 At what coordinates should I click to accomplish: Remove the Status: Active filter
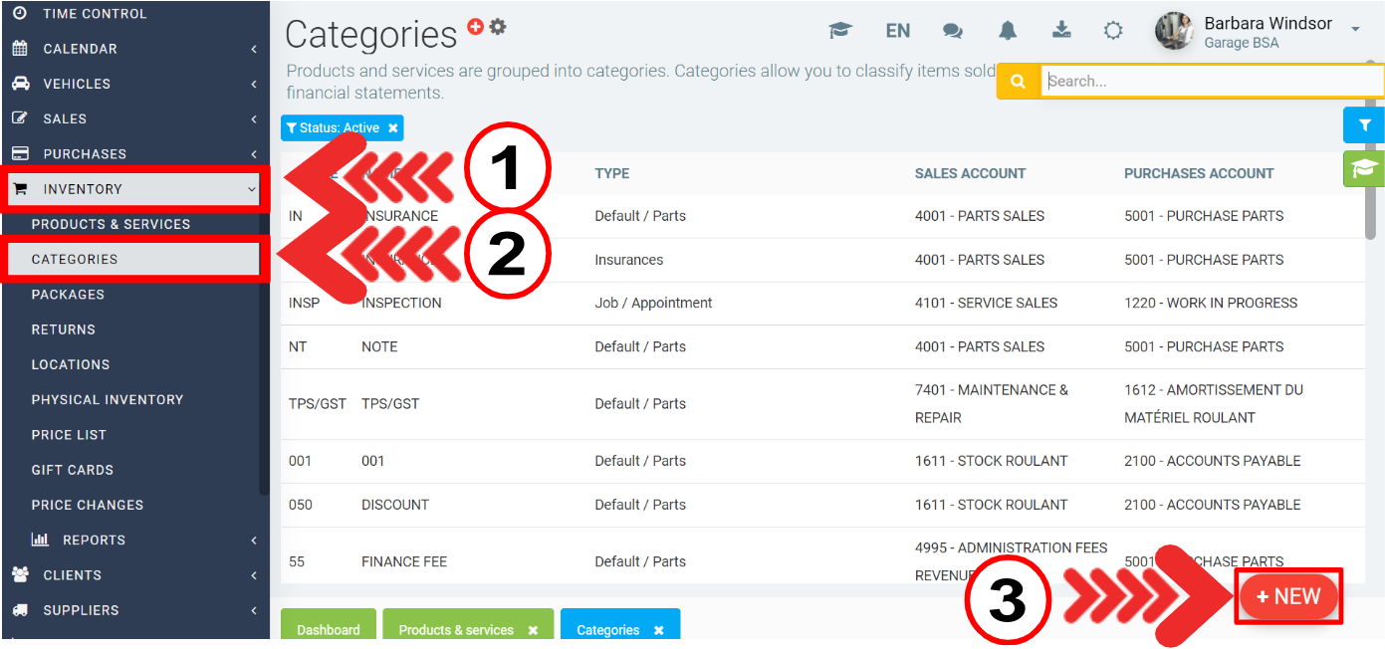point(393,128)
